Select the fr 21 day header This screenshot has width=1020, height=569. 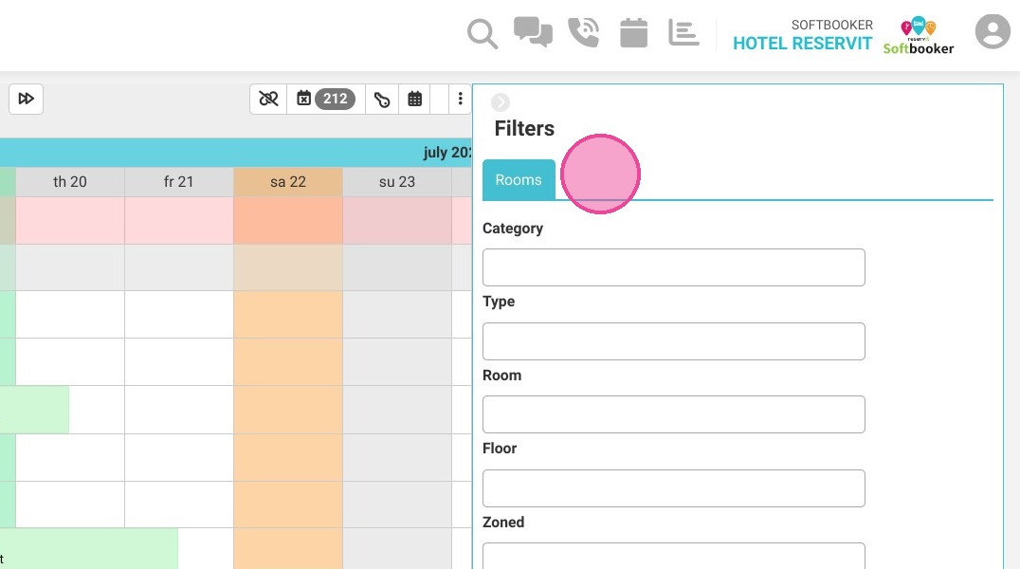[x=179, y=182]
